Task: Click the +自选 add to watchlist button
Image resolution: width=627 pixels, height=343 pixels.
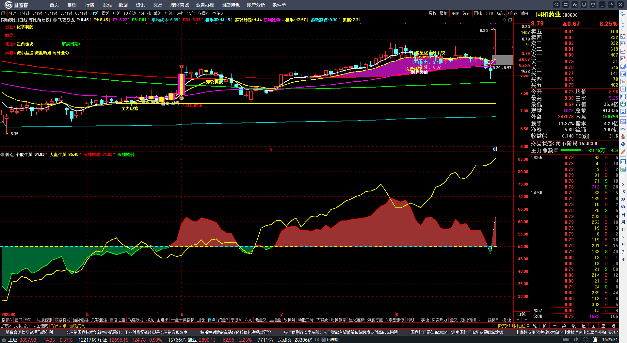Action: [x=512, y=13]
